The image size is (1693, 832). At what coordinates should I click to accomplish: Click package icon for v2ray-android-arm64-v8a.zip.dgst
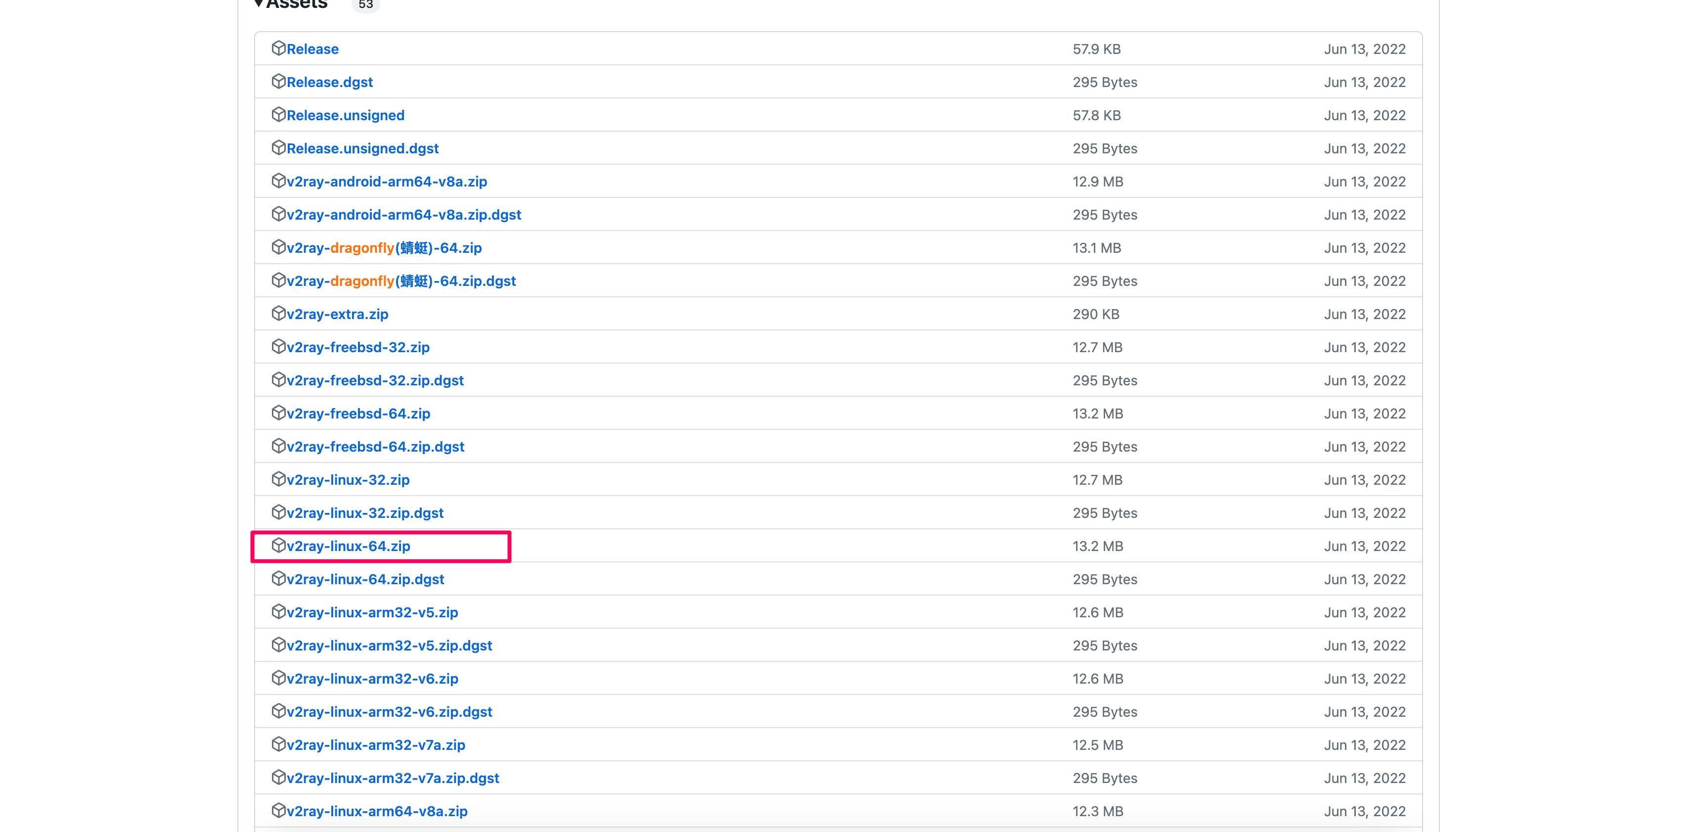tap(278, 214)
